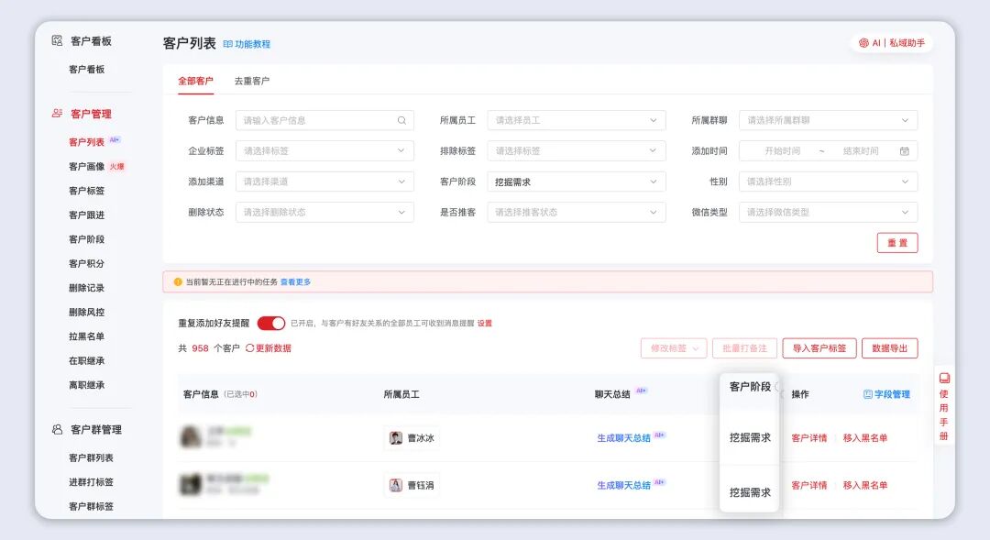The width and height of the screenshot is (990, 540).
Task: Click the search magnifier in 客户信息 field
Action: click(x=401, y=120)
